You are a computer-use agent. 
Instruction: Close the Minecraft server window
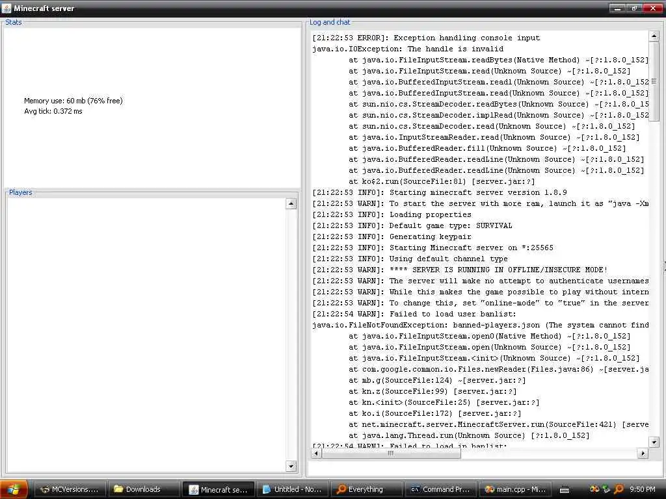pos(653,8)
